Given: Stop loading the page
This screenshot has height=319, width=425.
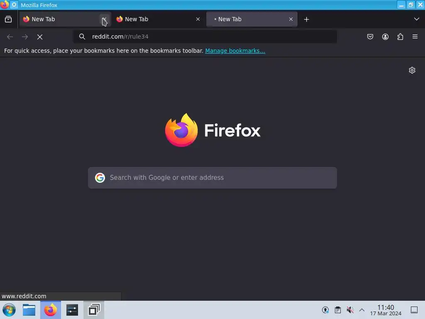Looking at the screenshot, I should (40, 37).
